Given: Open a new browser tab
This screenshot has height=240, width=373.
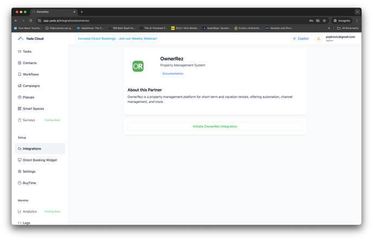Looking at the screenshot, I should tap(81, 12).
